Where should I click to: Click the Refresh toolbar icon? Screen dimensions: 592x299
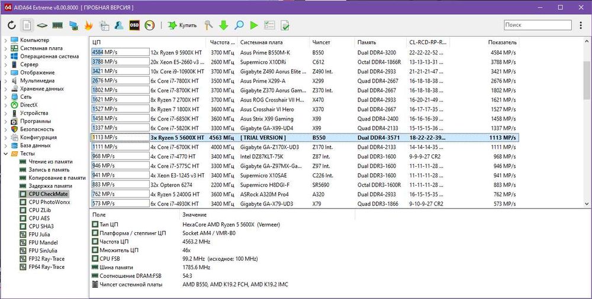pyautogui.click(x=11, y=25)
